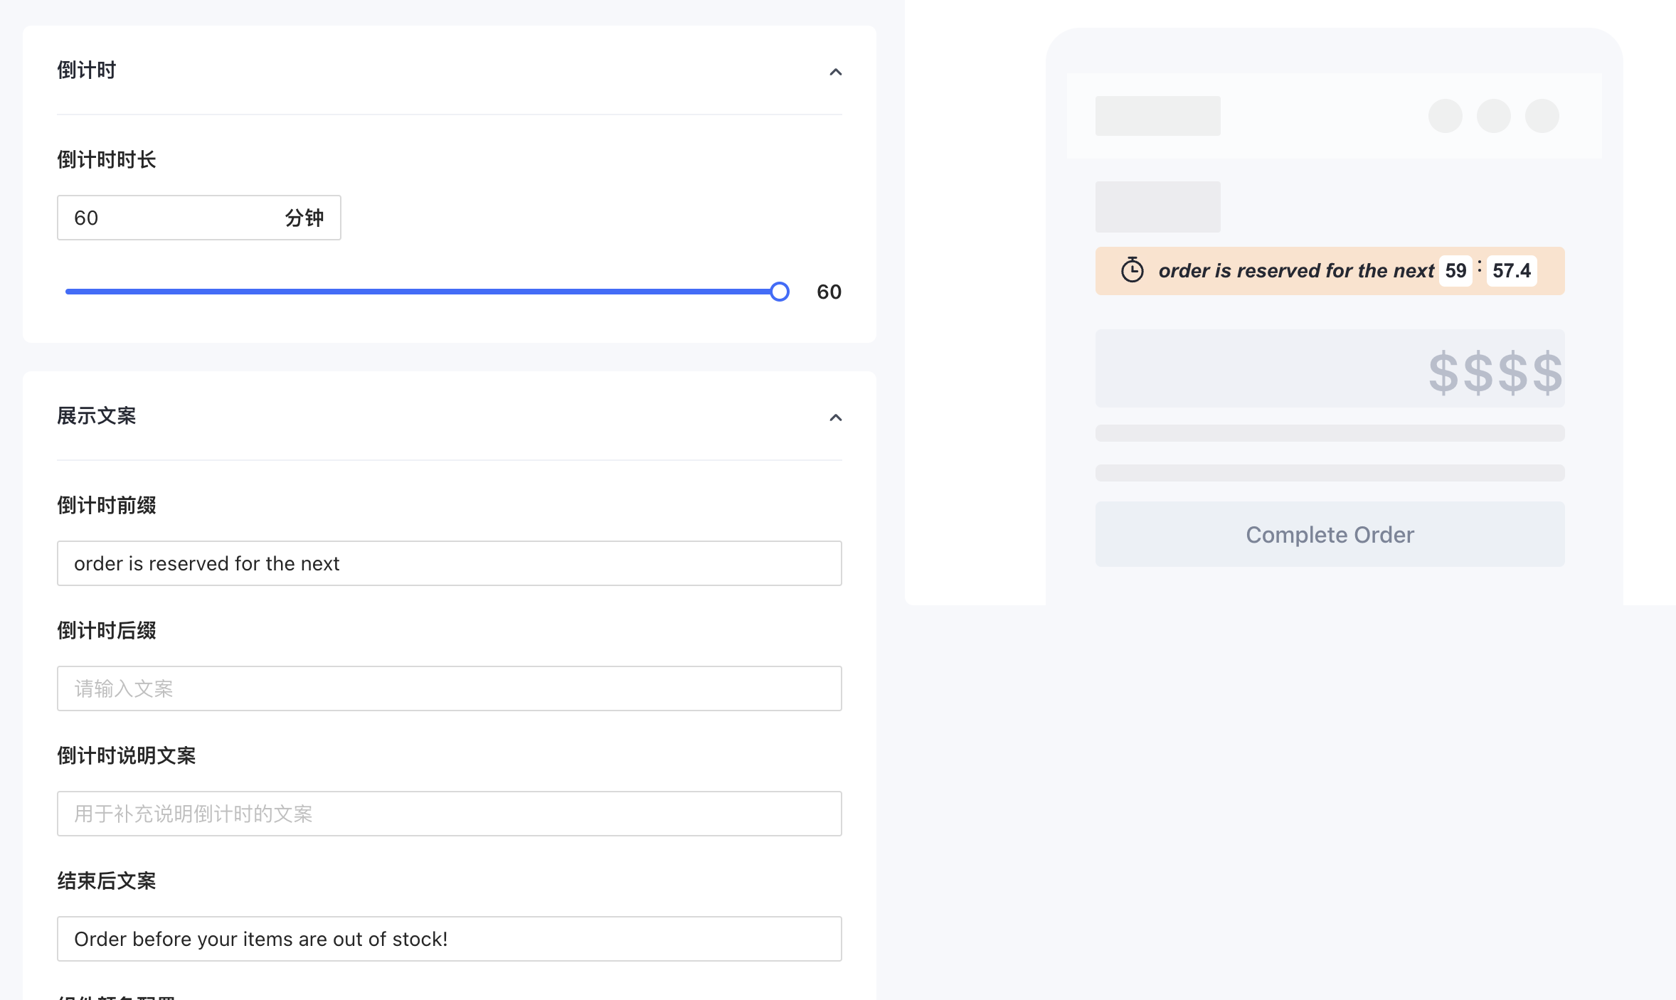Collapse the 展示文案 section chevron
The height and width of the screenshot is (1000, 1676).
click(x=835, y=417)
